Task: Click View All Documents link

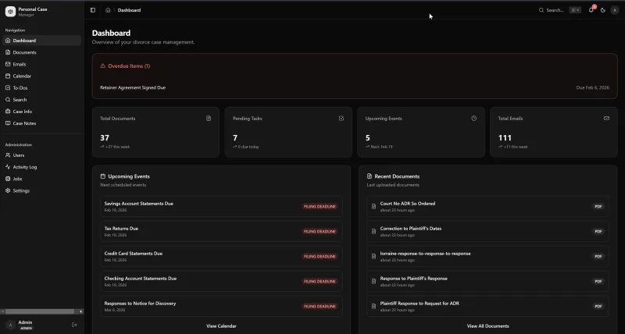Action: pos(487,326)
